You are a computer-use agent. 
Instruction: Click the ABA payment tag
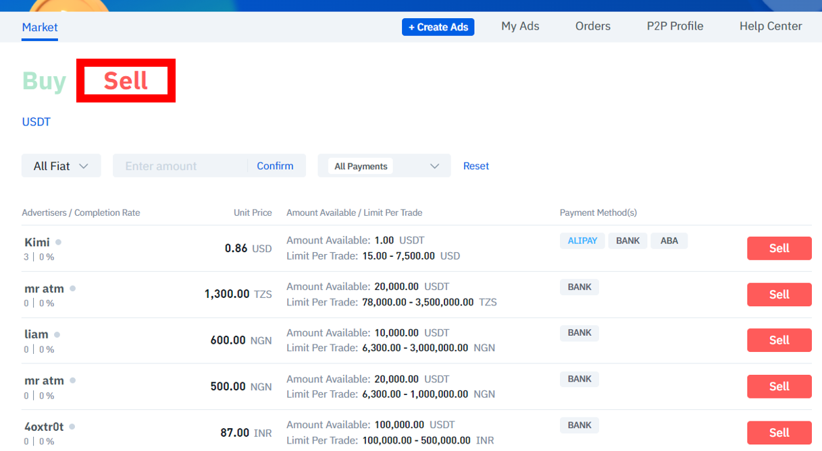click(x=669, y=241)
